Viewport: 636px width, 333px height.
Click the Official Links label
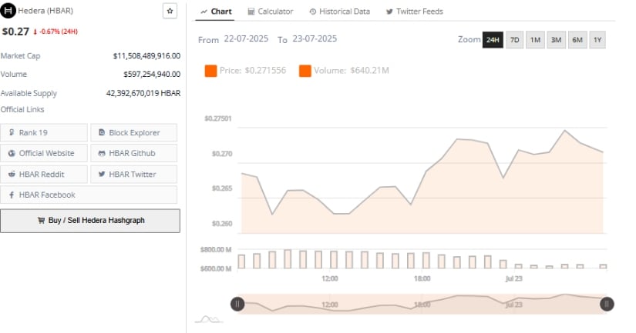coord(22,109)
